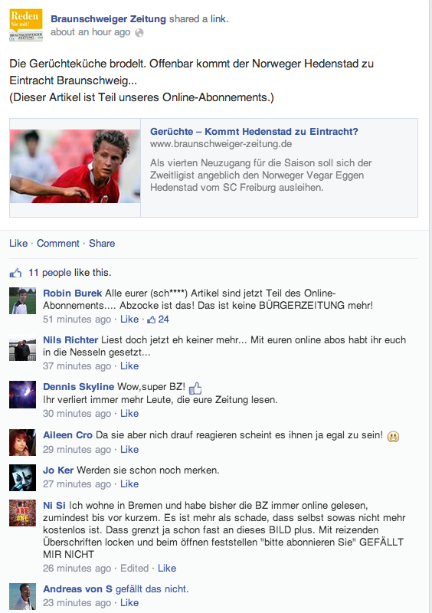Open the Hedenstad article thumbnail image
Screen dimensions: 432x613
75,166
